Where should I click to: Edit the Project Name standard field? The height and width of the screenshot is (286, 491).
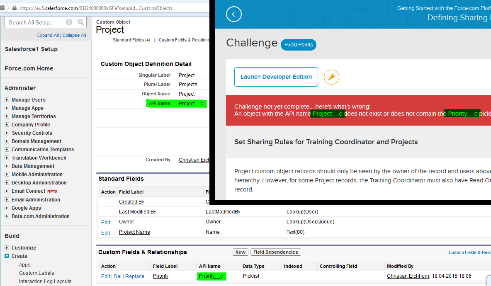(x=105, y=233)
